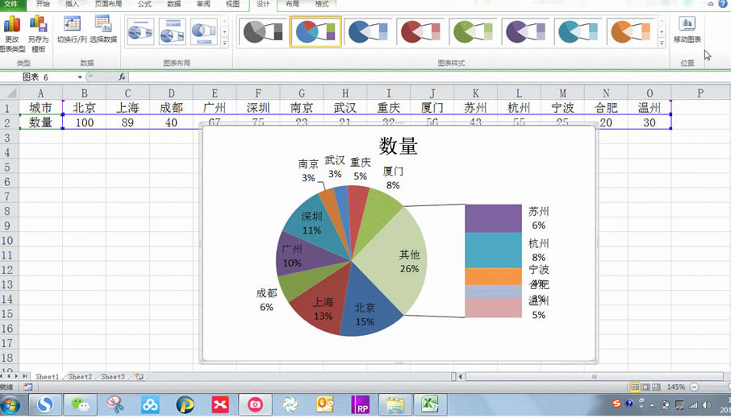
Task: Click the insert function fx button
Action: (122, 77)
